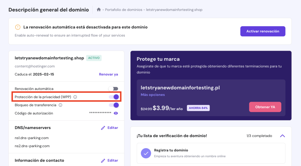Click info icon beside Bloqueo de transferencia
This screenshot has width=301, height=166.
click(61, 105)
